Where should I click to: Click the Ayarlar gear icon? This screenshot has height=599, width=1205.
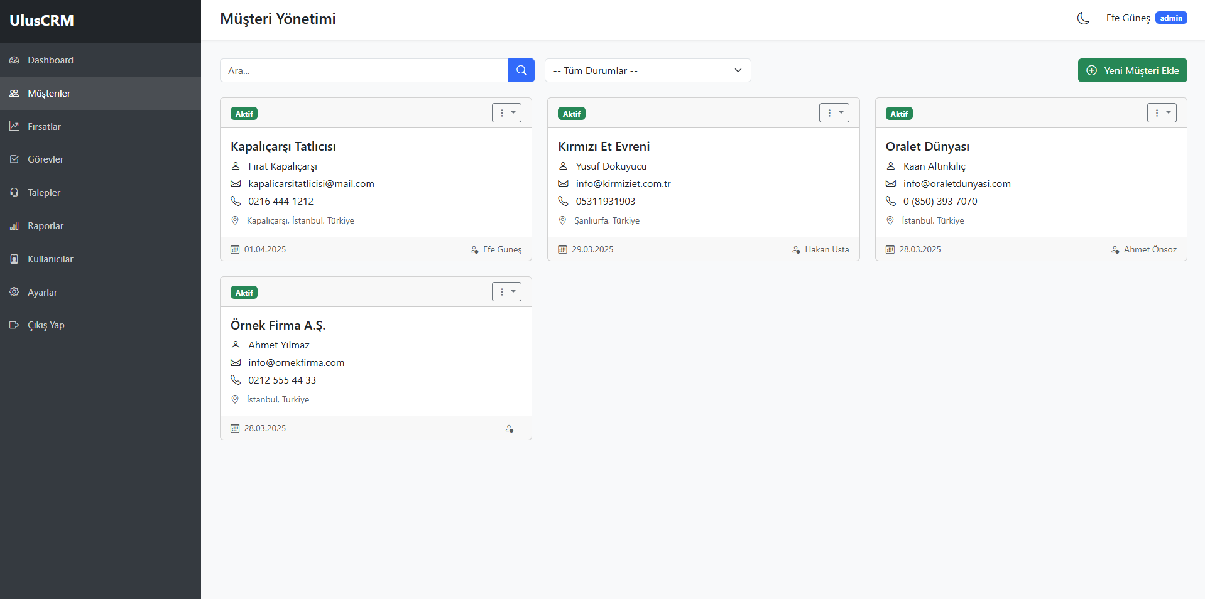pos(14,292)
